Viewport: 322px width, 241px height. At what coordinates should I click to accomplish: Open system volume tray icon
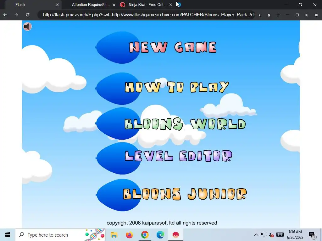(x=271, y=235)
